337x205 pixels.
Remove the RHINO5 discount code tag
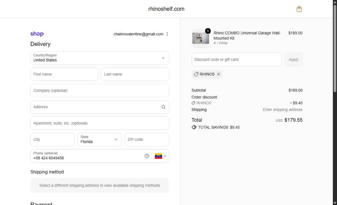point(218,74)
